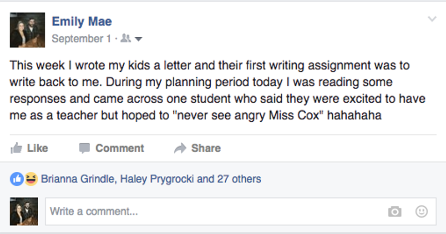Click the friends audience icon
Image resolution: width=446 pixels, height=234 pixels.
click(x=126, y=39)
